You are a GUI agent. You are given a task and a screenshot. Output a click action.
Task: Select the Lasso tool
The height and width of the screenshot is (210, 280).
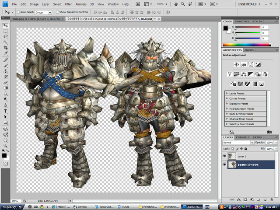6,37
